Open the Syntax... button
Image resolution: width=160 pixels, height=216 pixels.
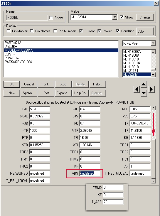[29, 93]
